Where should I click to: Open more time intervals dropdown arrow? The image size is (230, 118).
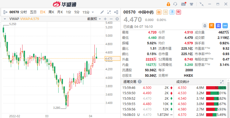(93, 12)
